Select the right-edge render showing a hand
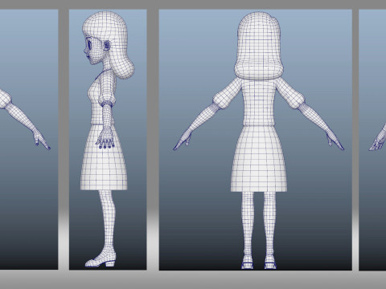The height and width of the screenshot is (289, 386). point(372,140)
